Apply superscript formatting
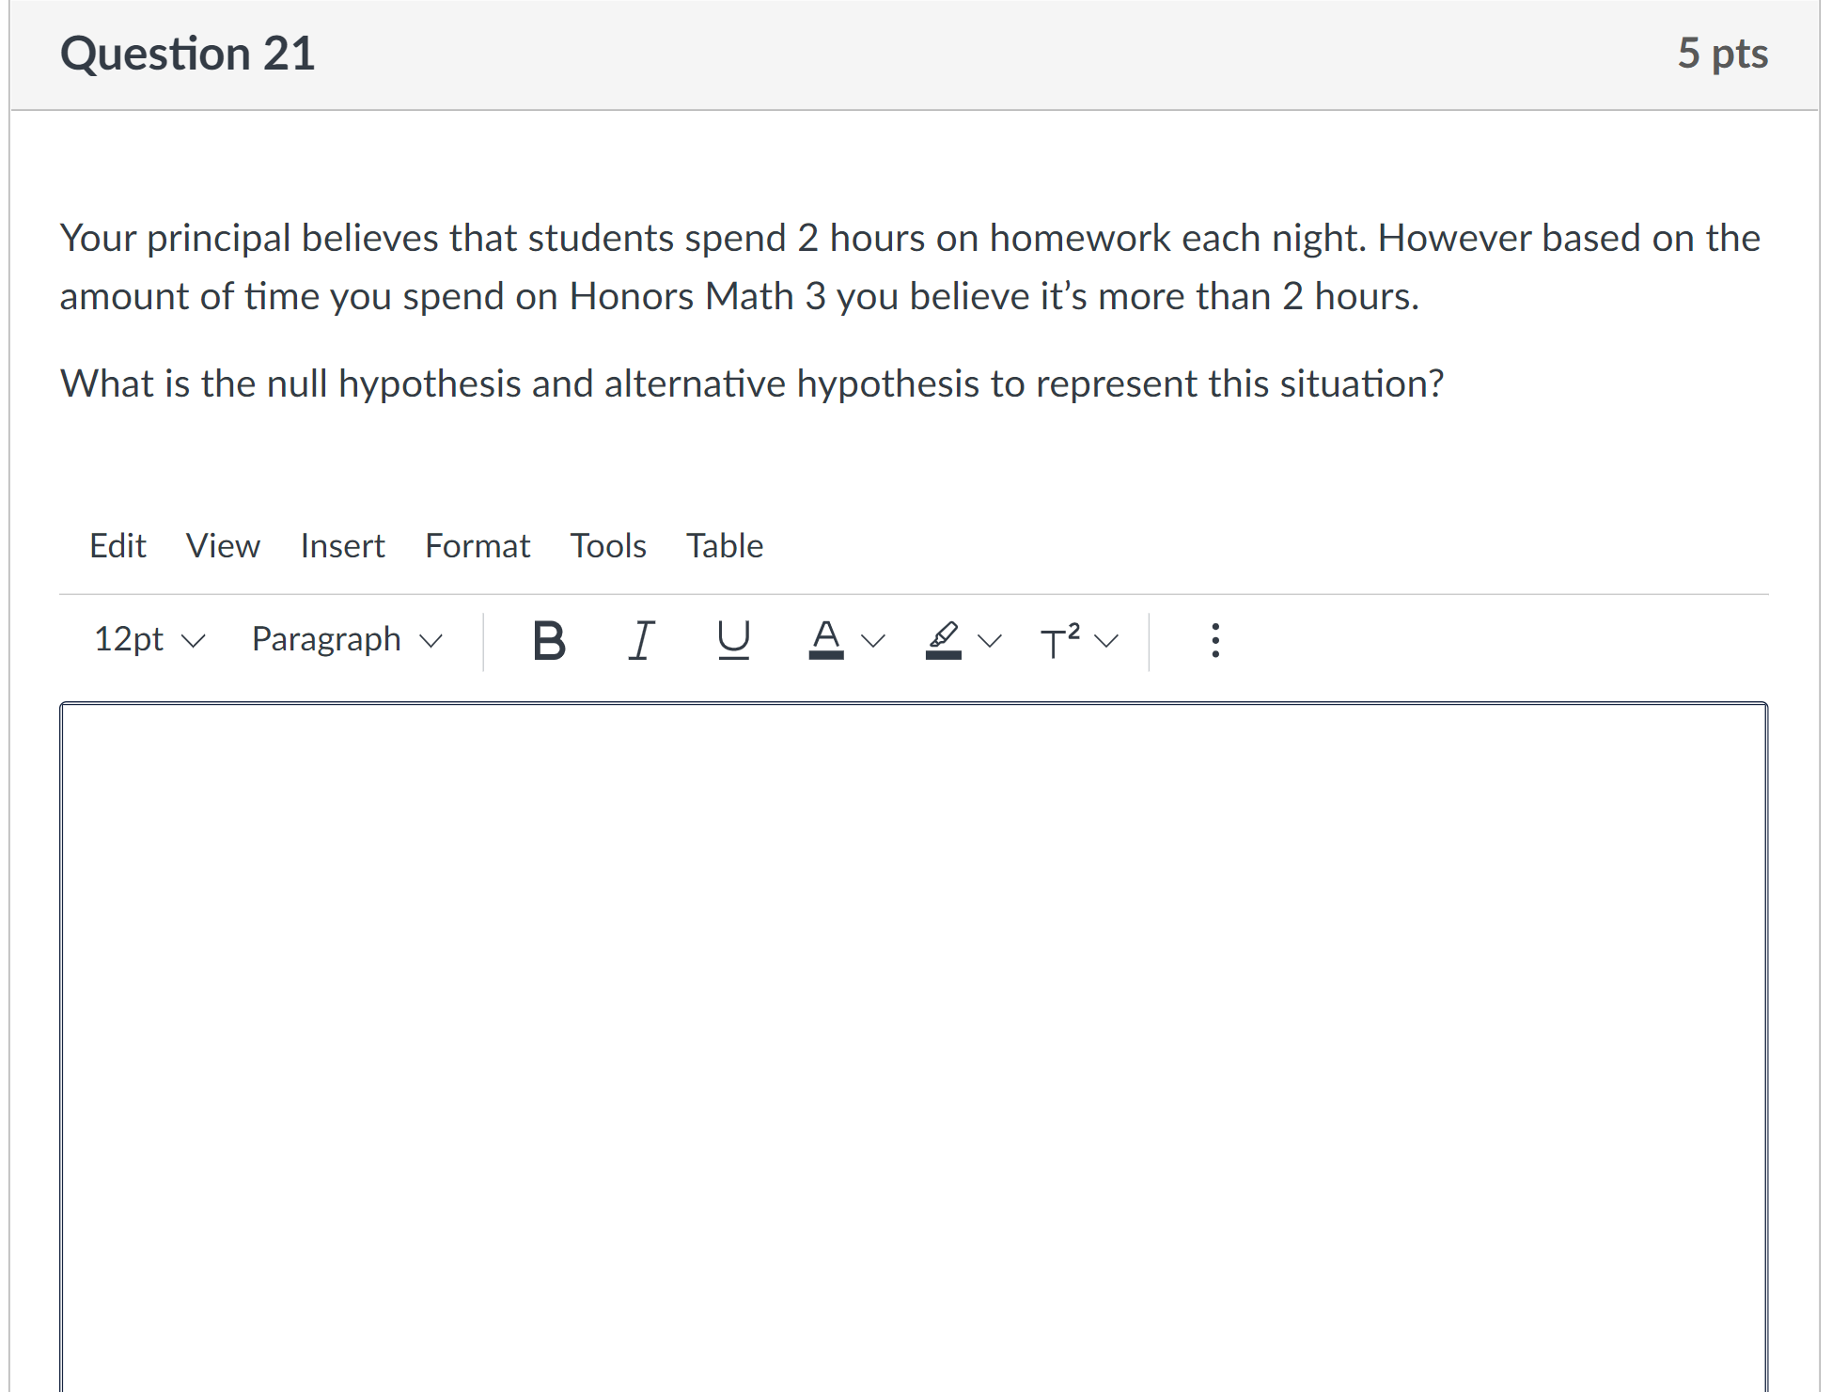Screen dimensions: 1832x1392 [1059, 641]
